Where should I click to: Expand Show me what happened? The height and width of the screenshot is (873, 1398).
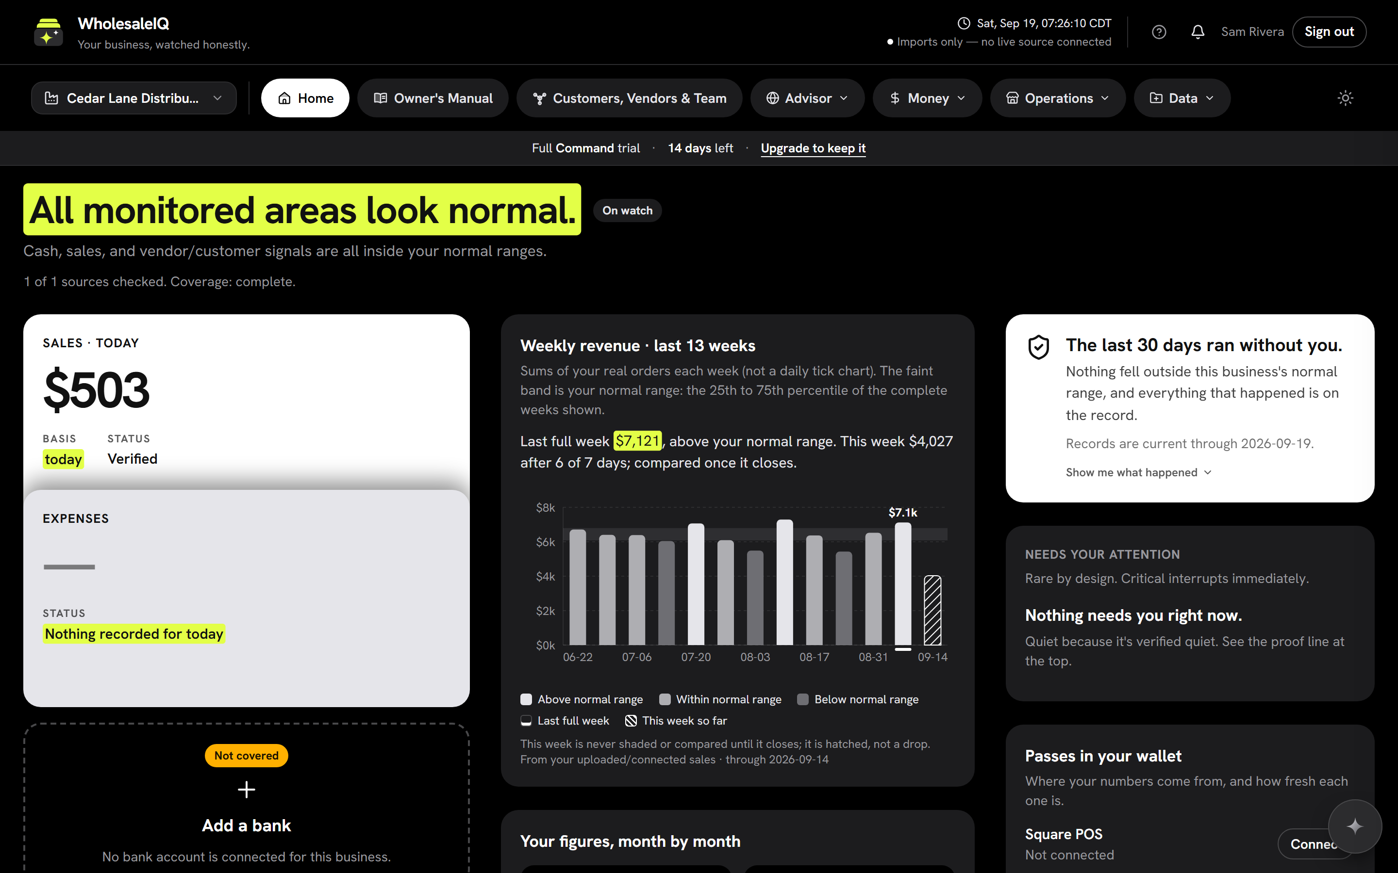[1138, 472]
